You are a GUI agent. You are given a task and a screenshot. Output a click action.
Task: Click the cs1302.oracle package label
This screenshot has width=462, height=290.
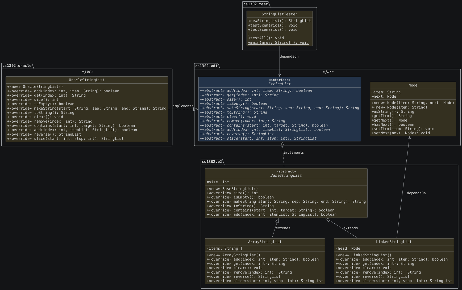pyautogui.click(x=17, y=66)
